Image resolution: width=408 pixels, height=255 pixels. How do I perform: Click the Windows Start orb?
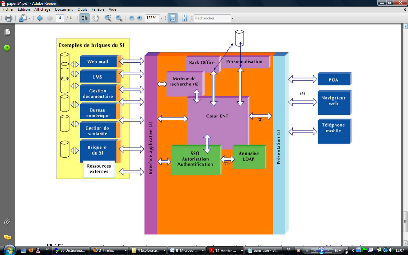point(9,249)
